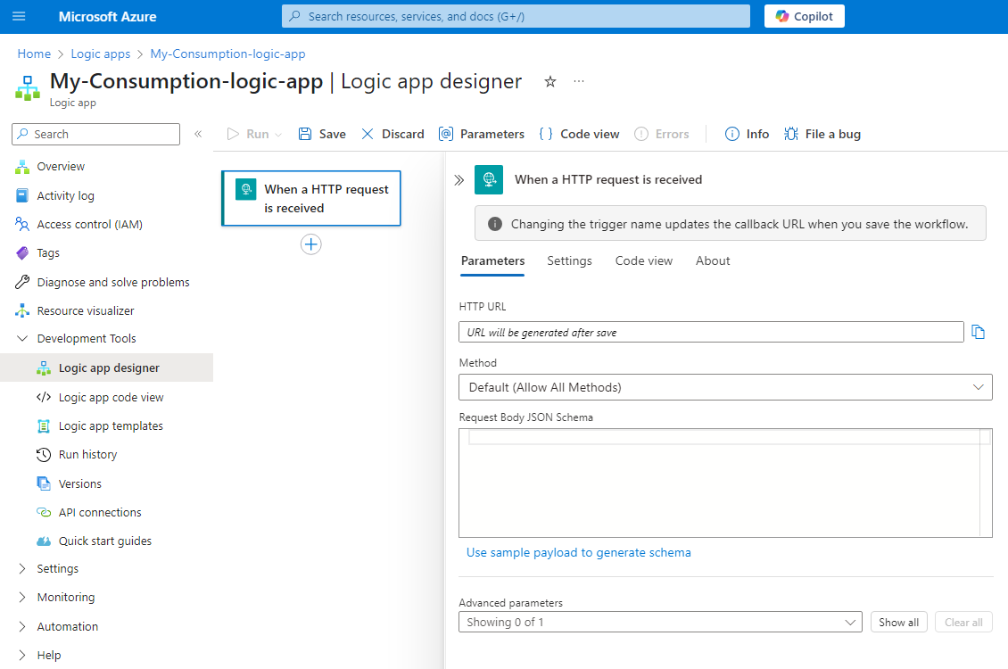Click the copy HTTP URL icon
Screen dimensions: 1008x669
(x=979, y=332)
